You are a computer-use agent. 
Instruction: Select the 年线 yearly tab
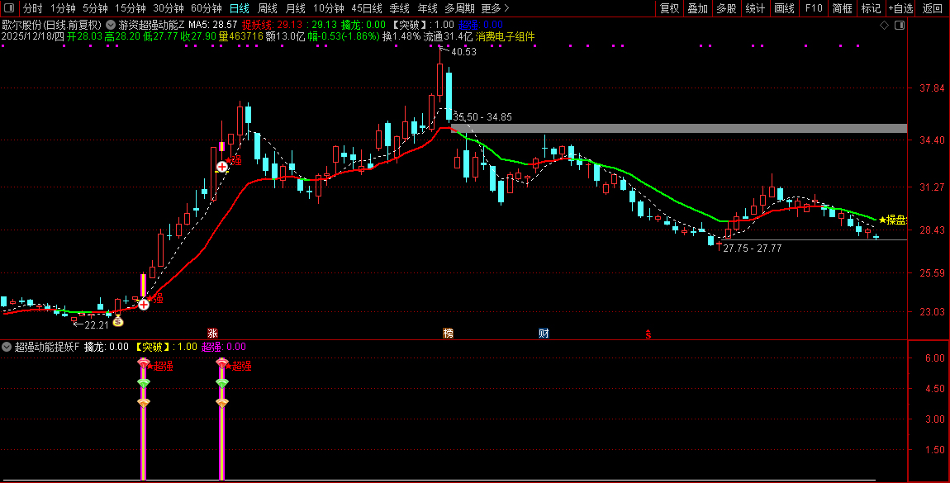pos(427,8)
